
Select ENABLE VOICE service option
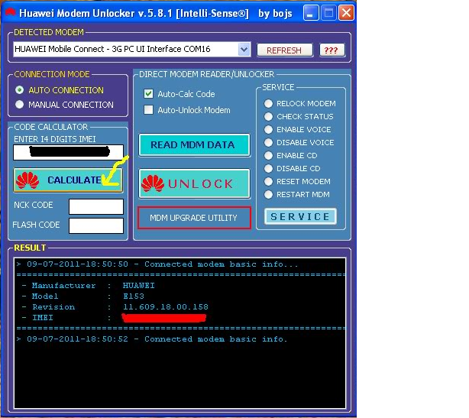[x=298, y=130]
